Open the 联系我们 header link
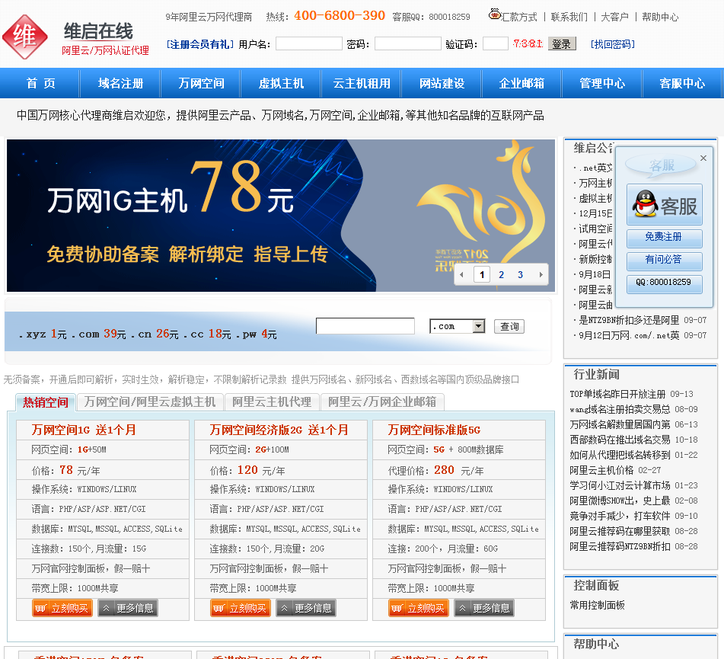The height and width of the screenshot is (659, 724). 569,17
